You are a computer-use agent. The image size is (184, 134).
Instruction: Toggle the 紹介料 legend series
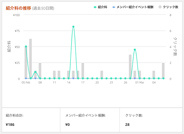tap(100, 7)
